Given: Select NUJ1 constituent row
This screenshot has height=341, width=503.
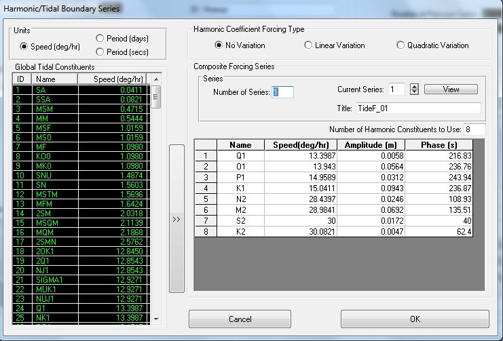Looking at the screenshot, I should click(x=81, y=299).
